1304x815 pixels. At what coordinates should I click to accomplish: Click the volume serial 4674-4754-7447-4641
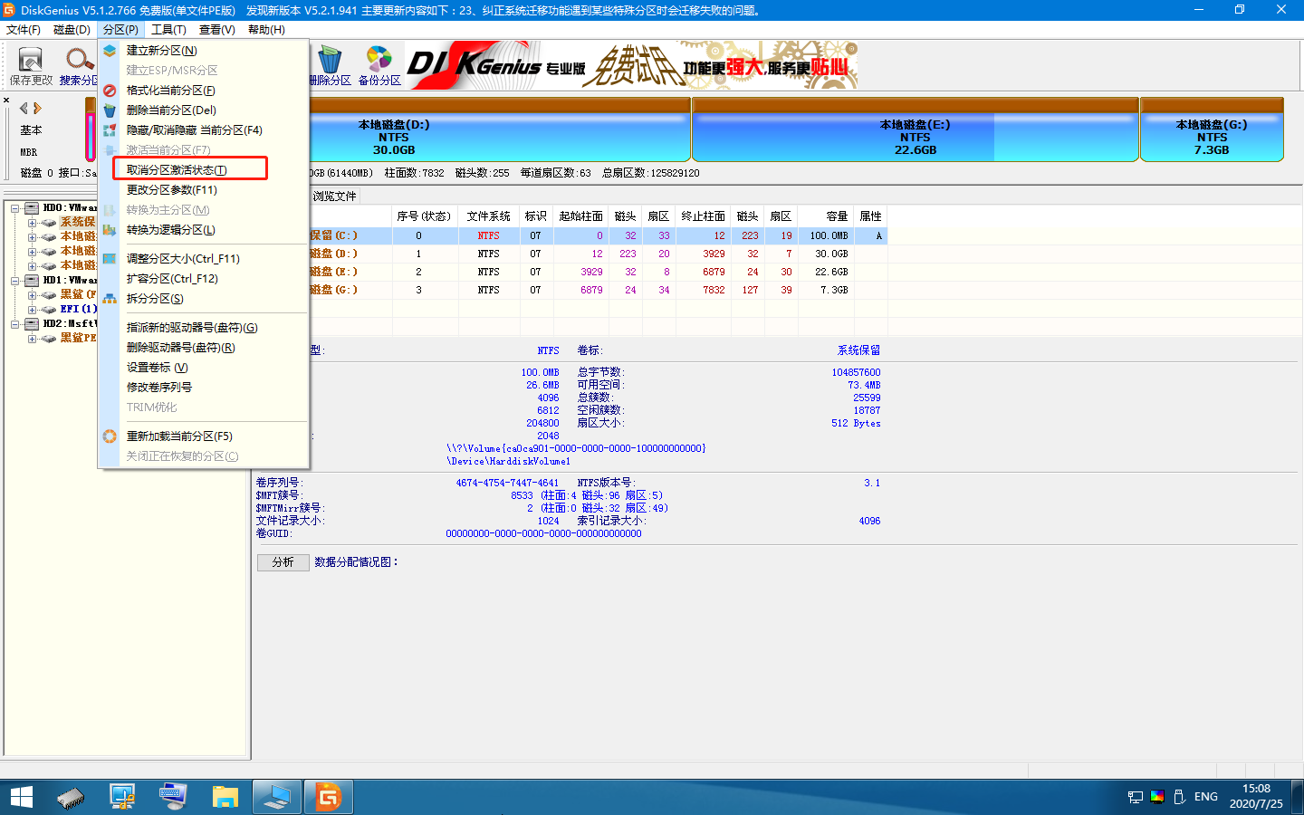(507, 484)
